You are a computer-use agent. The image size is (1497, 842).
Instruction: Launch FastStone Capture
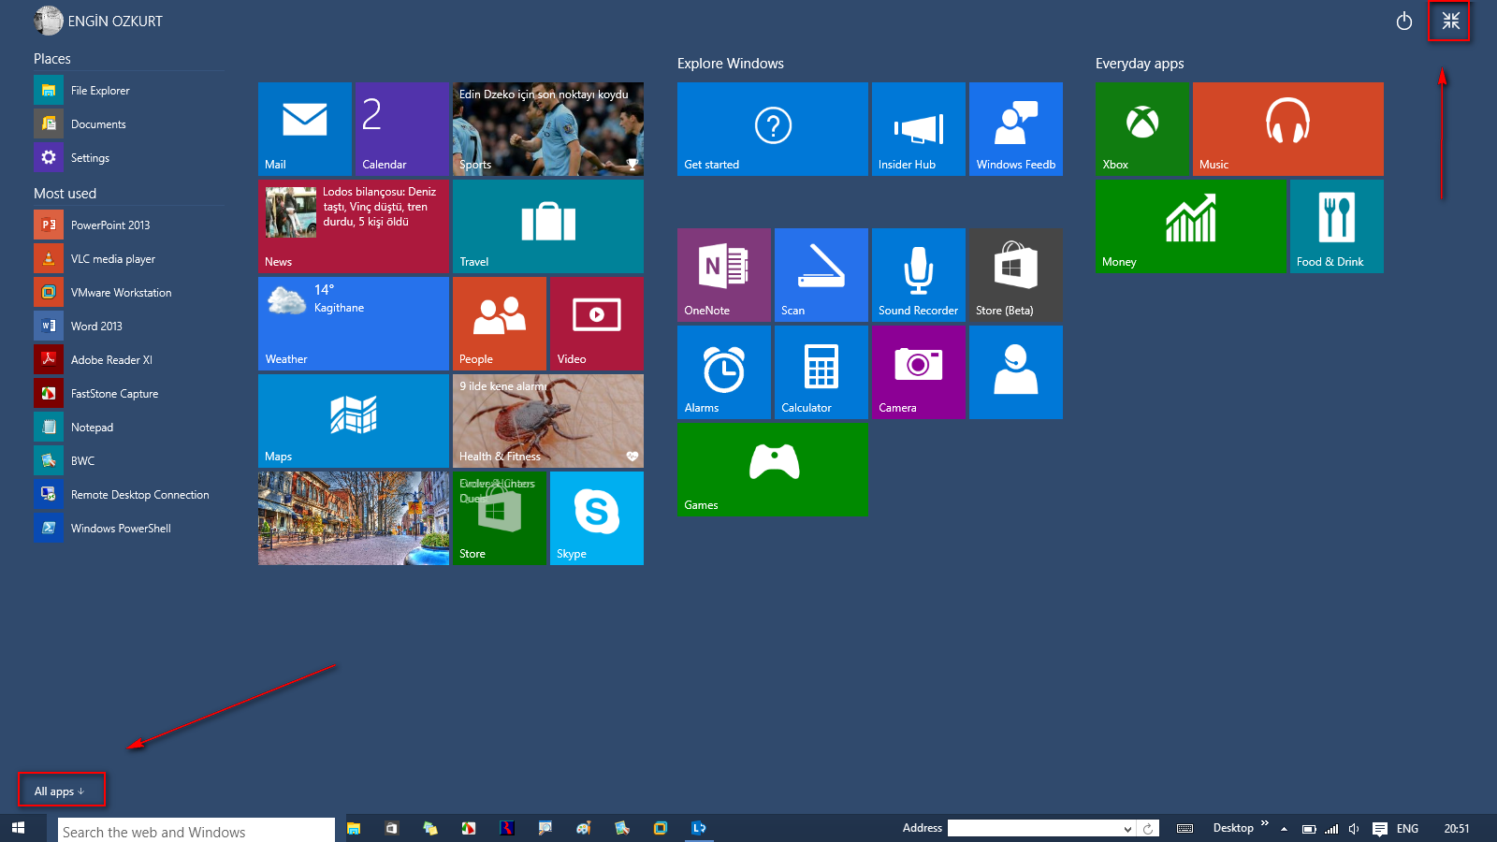[129, 394]
